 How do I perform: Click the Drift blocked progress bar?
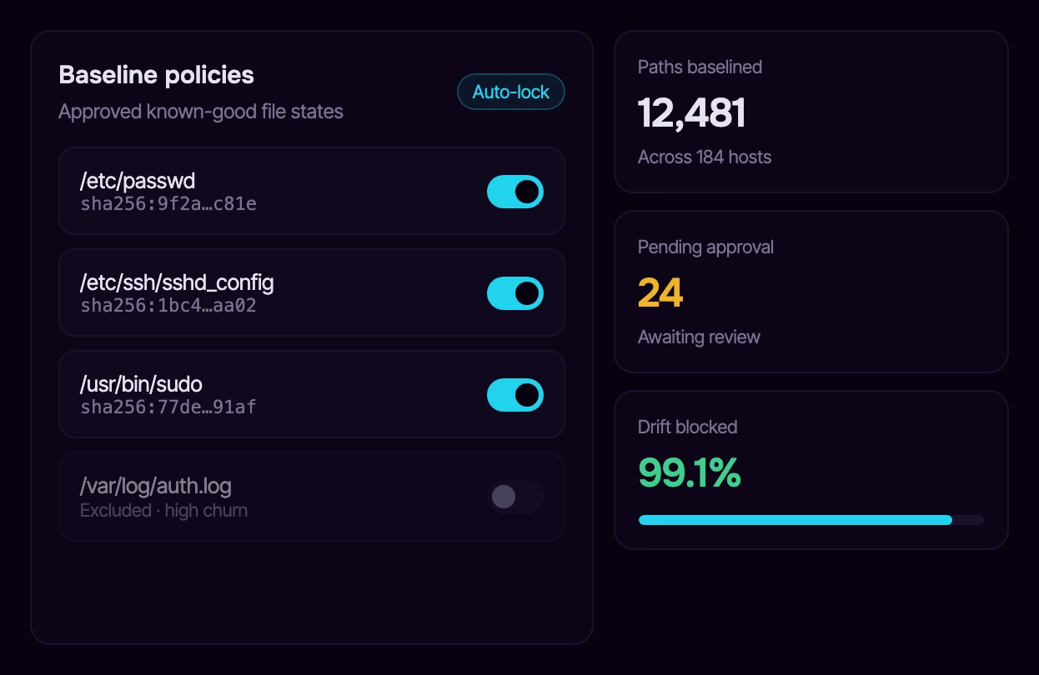point(811,520)
